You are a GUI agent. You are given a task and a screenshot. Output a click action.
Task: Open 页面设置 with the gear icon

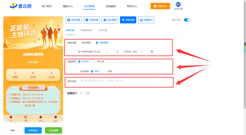point(92,20)
